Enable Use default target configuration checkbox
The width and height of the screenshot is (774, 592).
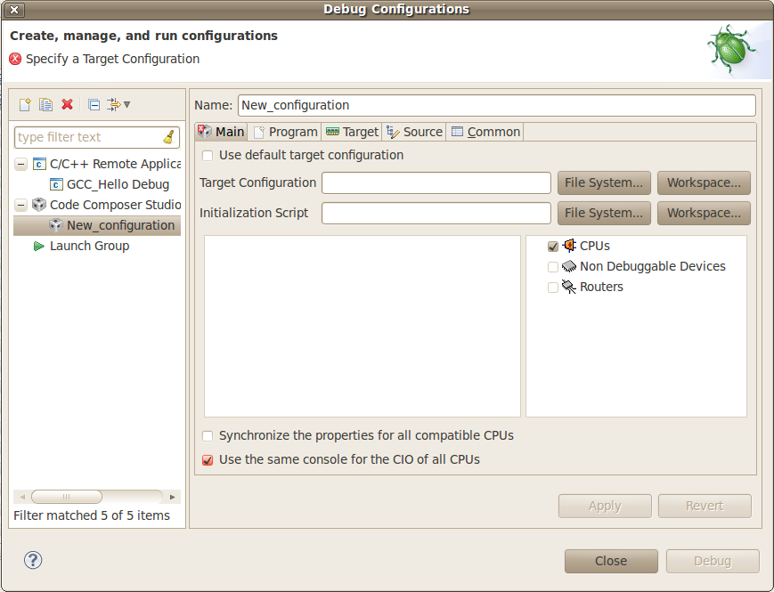click(x=208, y=156)
